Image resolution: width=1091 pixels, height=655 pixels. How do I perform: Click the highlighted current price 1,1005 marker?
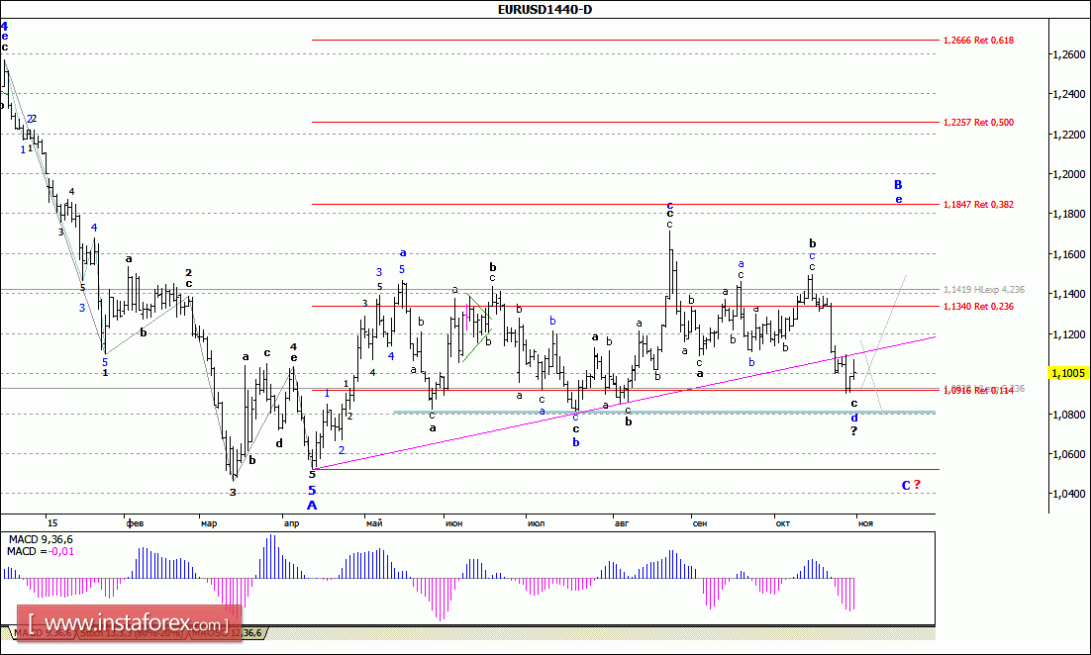click(x=1066, y=373)
